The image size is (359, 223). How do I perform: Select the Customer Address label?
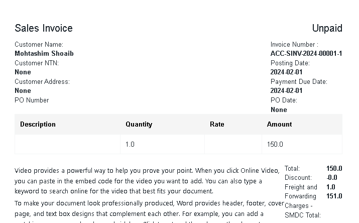42,81
